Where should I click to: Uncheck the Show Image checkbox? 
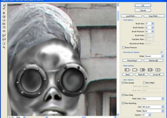pos(123,83)
